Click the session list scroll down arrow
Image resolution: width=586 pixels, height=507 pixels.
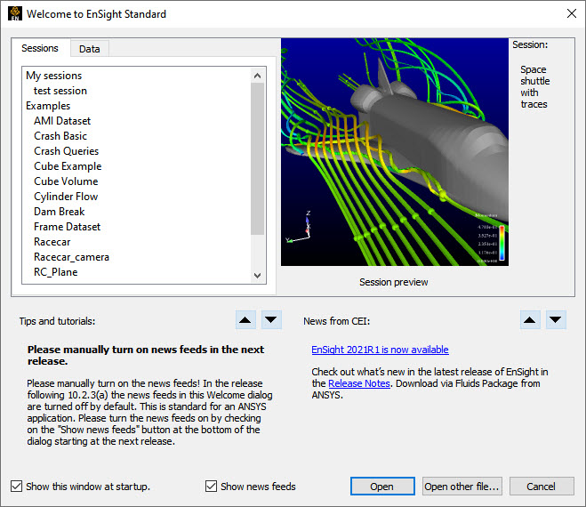pyautogui.click(x=257, y=275)
